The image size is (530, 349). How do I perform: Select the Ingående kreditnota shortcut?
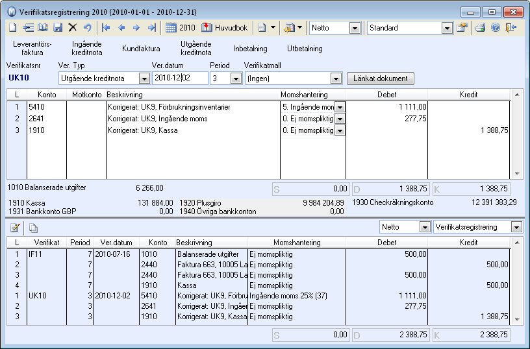tap(87, 48)
